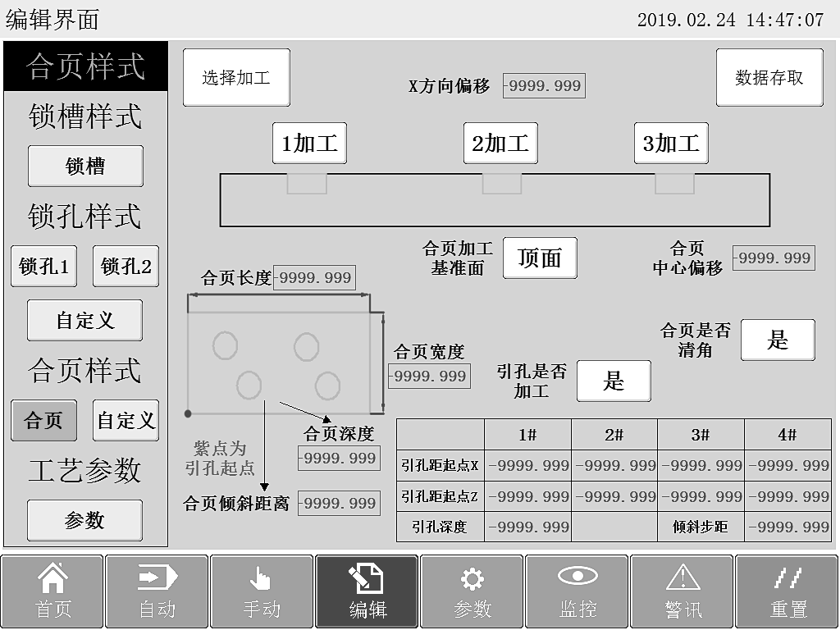Viewport: 840px width, 630px height.
Task: Open 警讯 alarm warning triangle icon
Action: click(x=682, y=591)
